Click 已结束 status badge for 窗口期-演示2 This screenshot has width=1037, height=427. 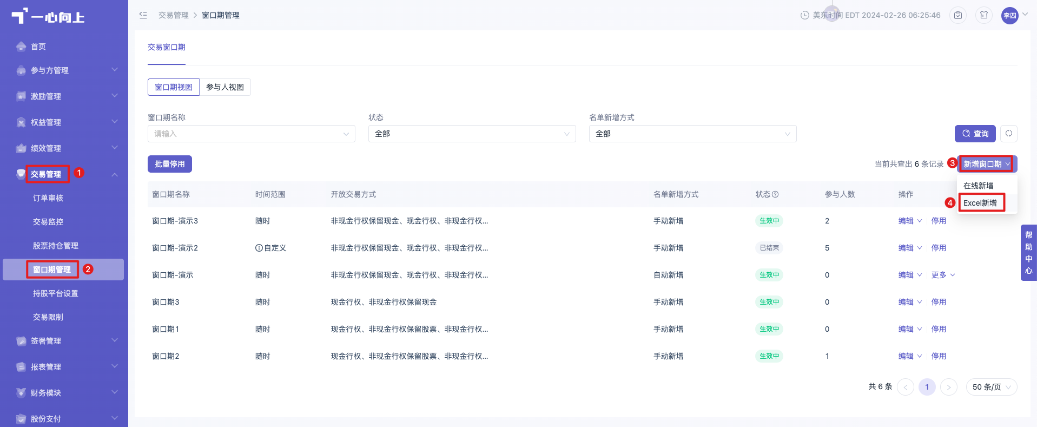(769, 248)
